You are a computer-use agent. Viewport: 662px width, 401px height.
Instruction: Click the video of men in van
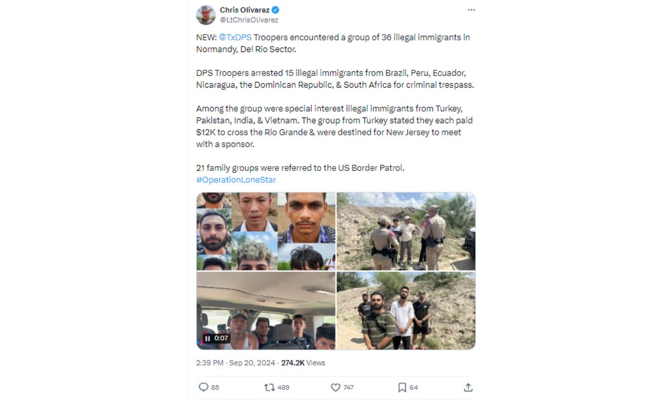266,311
